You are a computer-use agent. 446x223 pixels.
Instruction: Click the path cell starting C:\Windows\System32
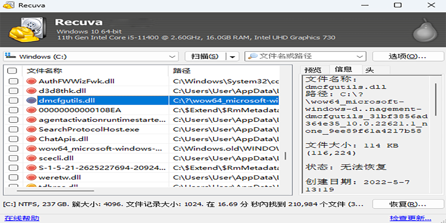pos(226,81)
